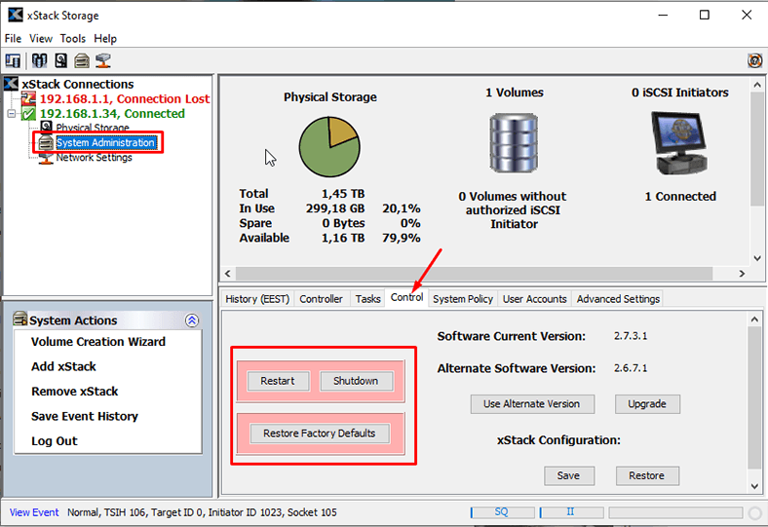Click the xStack Connections root icon

[x=11, y=84]
